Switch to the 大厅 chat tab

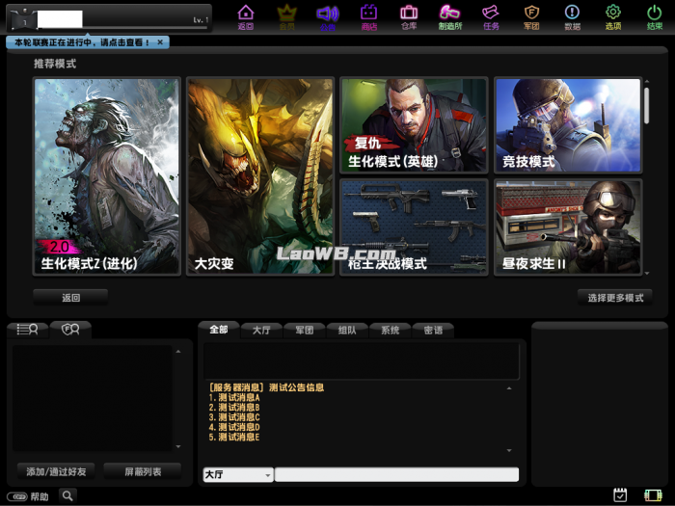(x=261, y=330)
